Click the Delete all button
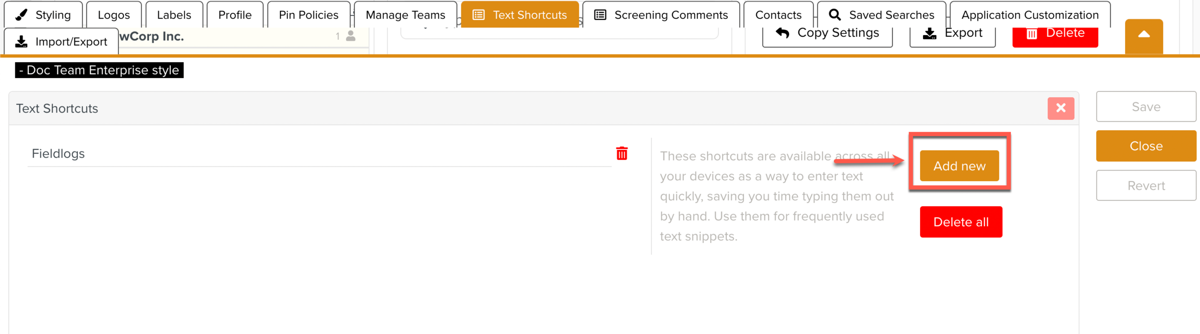The image size is (1200, 334). (960, 221)
